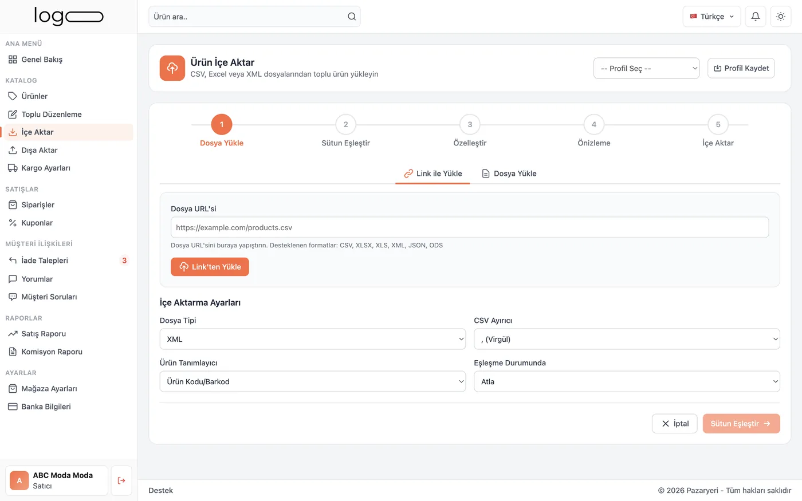Open the Eşleşme Durumunda dropdown
802x501 pixels.
(627, 381)
